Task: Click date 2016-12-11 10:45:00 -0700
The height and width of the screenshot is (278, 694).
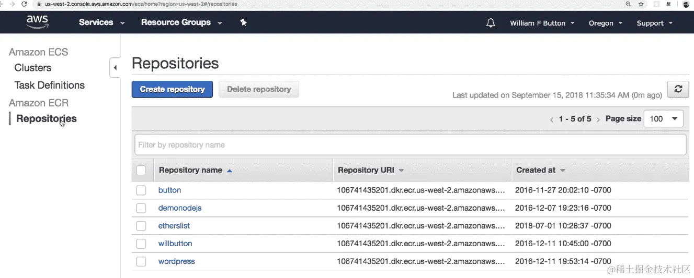Action: click(563, 244)
